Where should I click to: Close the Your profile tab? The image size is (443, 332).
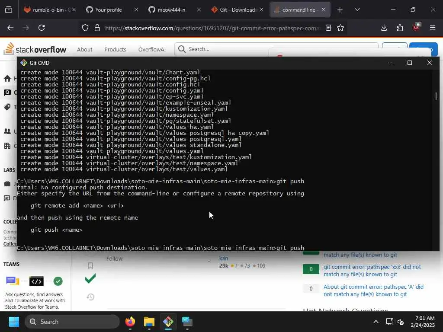tap(136, 10)
